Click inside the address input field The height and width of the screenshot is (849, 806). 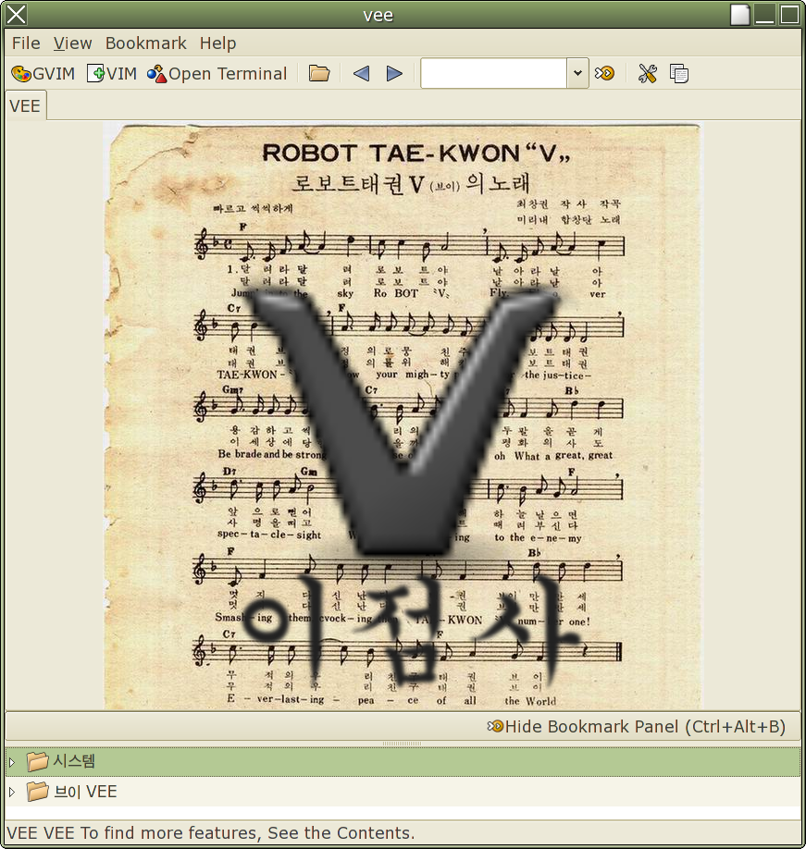click(x=493, y=74)
